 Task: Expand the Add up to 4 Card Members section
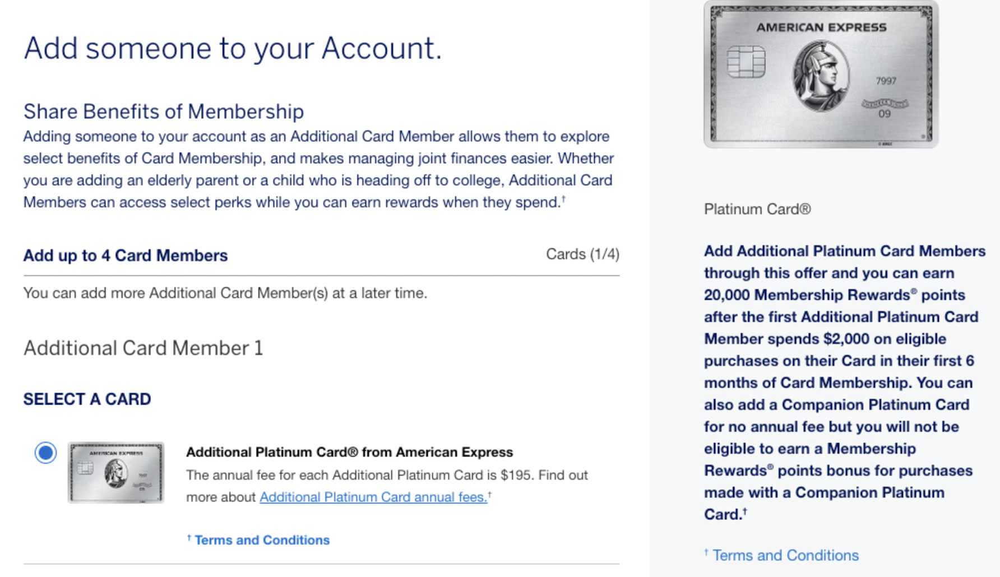click(125, 255)
